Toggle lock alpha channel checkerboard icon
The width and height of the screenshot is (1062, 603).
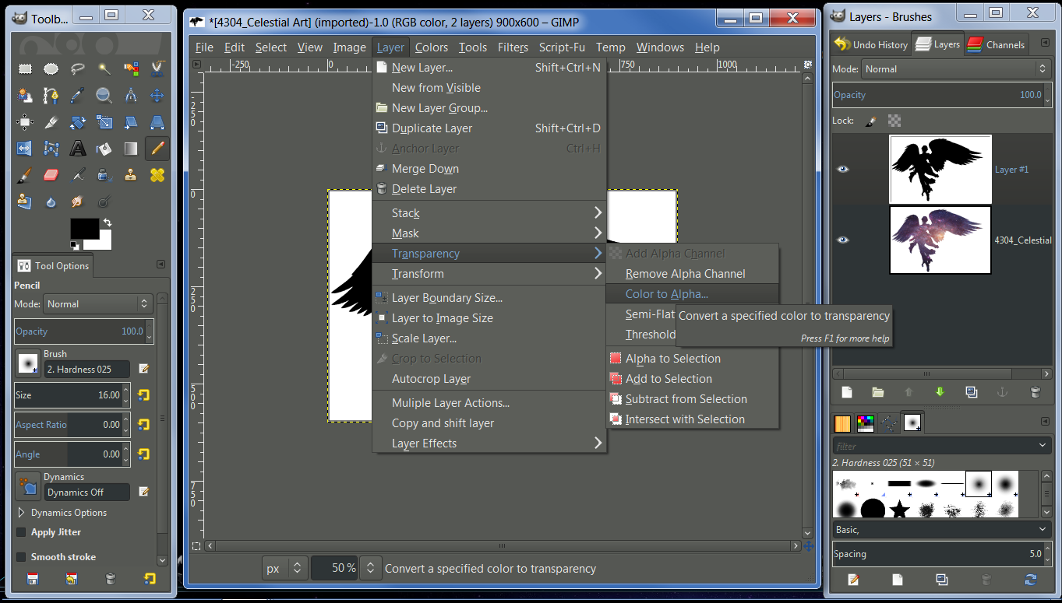[894, 121]
